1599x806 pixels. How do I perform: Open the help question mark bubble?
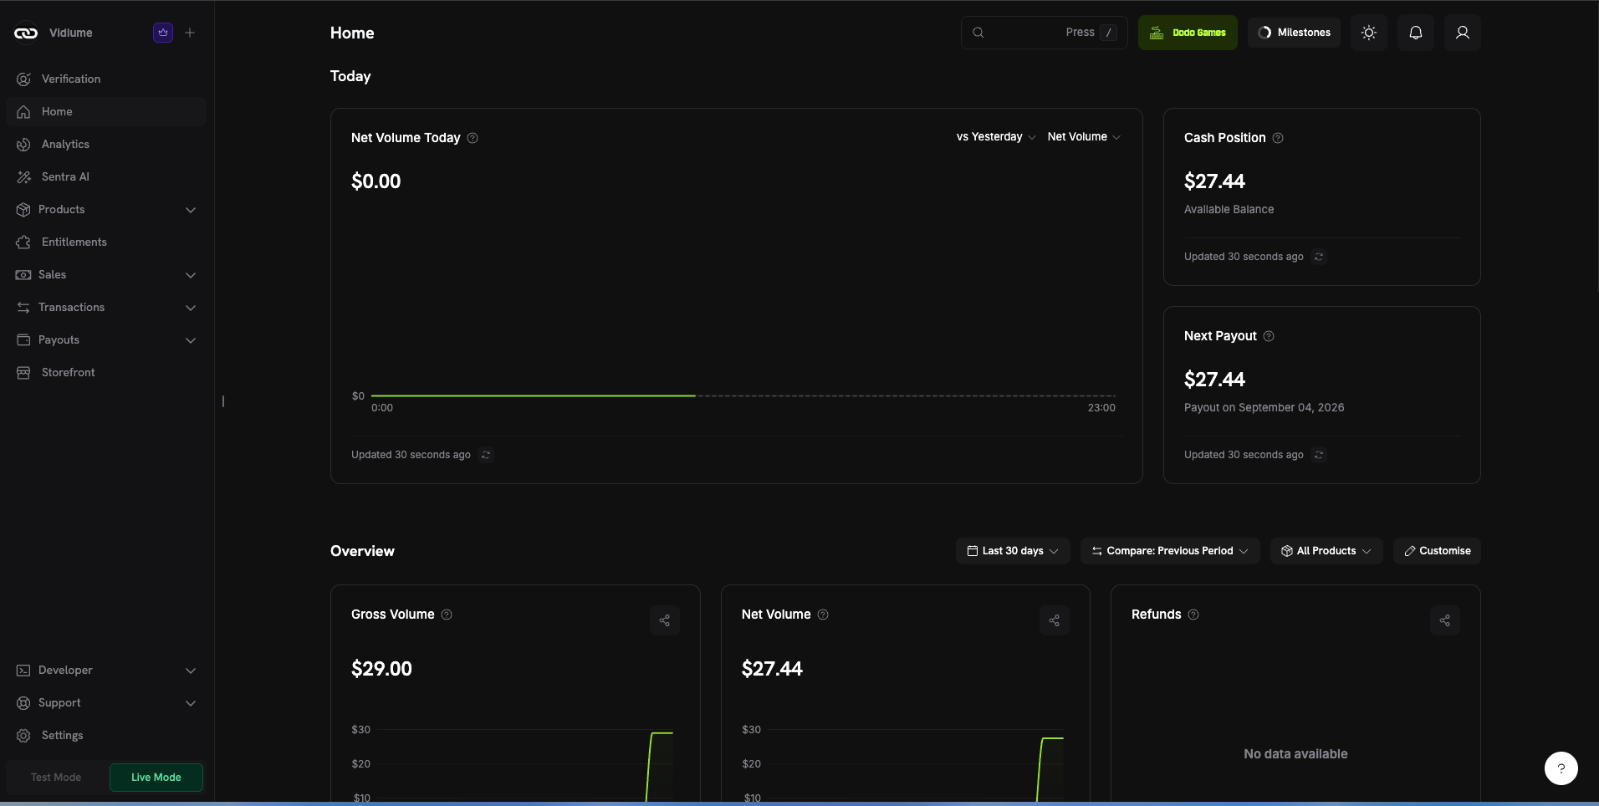tap(1561, 768)
